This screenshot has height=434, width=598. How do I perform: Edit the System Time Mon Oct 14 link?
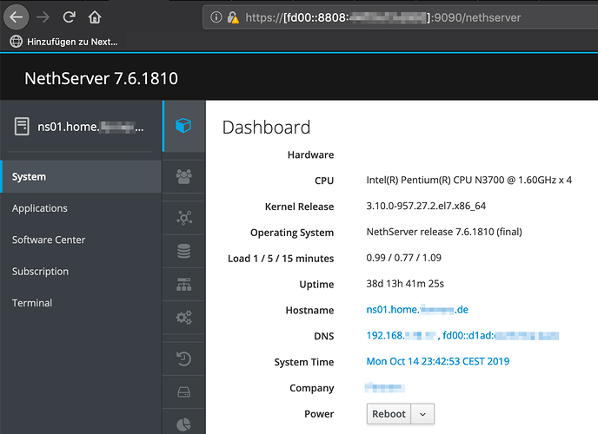tap(438, 361)
